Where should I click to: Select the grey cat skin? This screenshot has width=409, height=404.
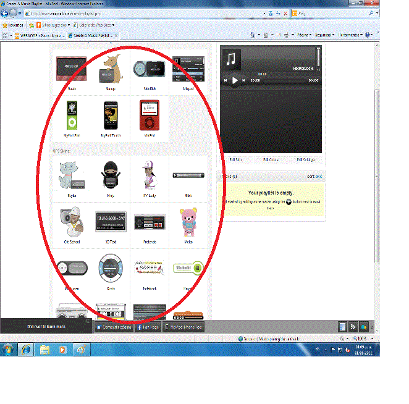[x=72, y=177]
